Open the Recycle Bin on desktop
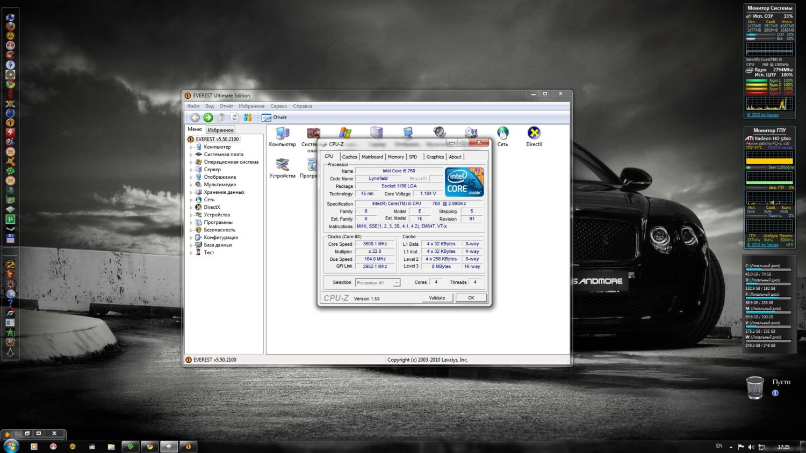Viewport: 806px width, 453px height. tap(755, 388)
